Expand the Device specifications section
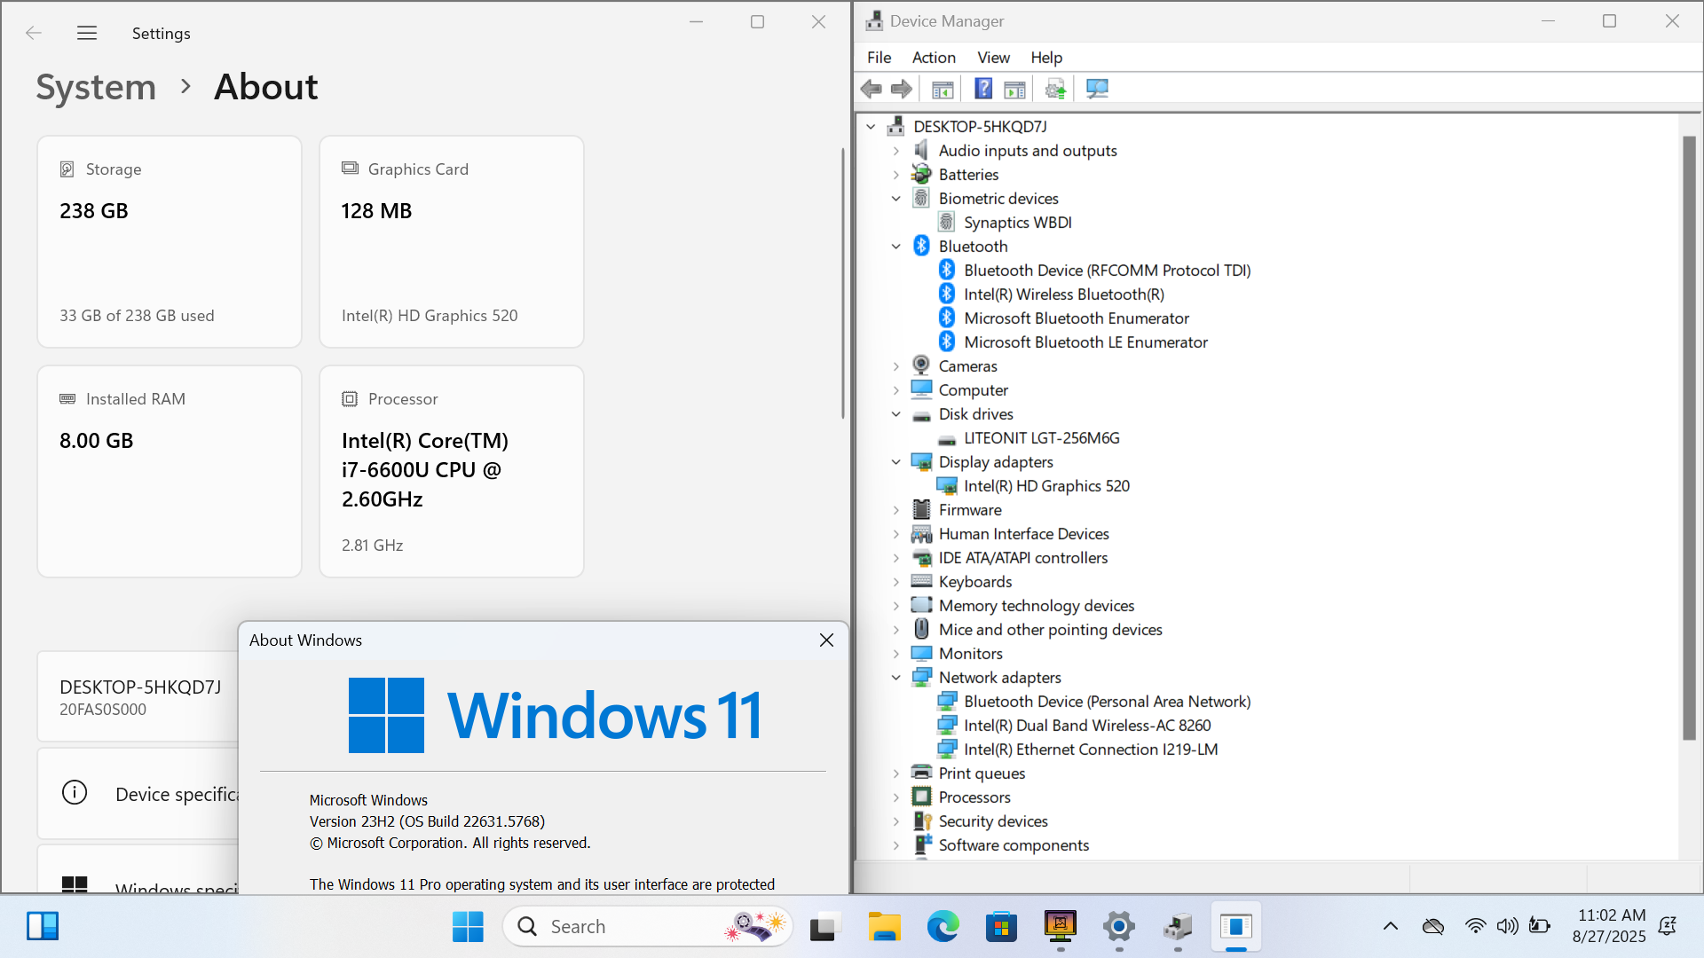Image resolution: width=1704 pixels, height=958 pixels. [138, 794]
